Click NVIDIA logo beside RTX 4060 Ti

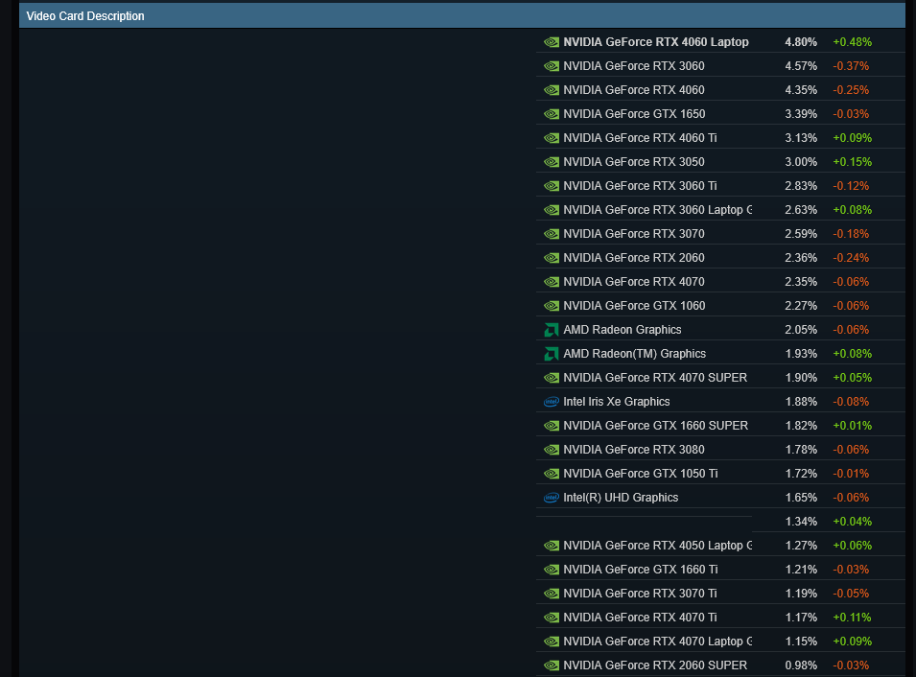(x=552, y=138)
